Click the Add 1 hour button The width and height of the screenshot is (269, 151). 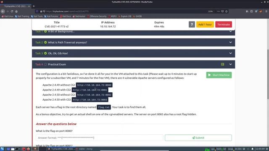205,24
